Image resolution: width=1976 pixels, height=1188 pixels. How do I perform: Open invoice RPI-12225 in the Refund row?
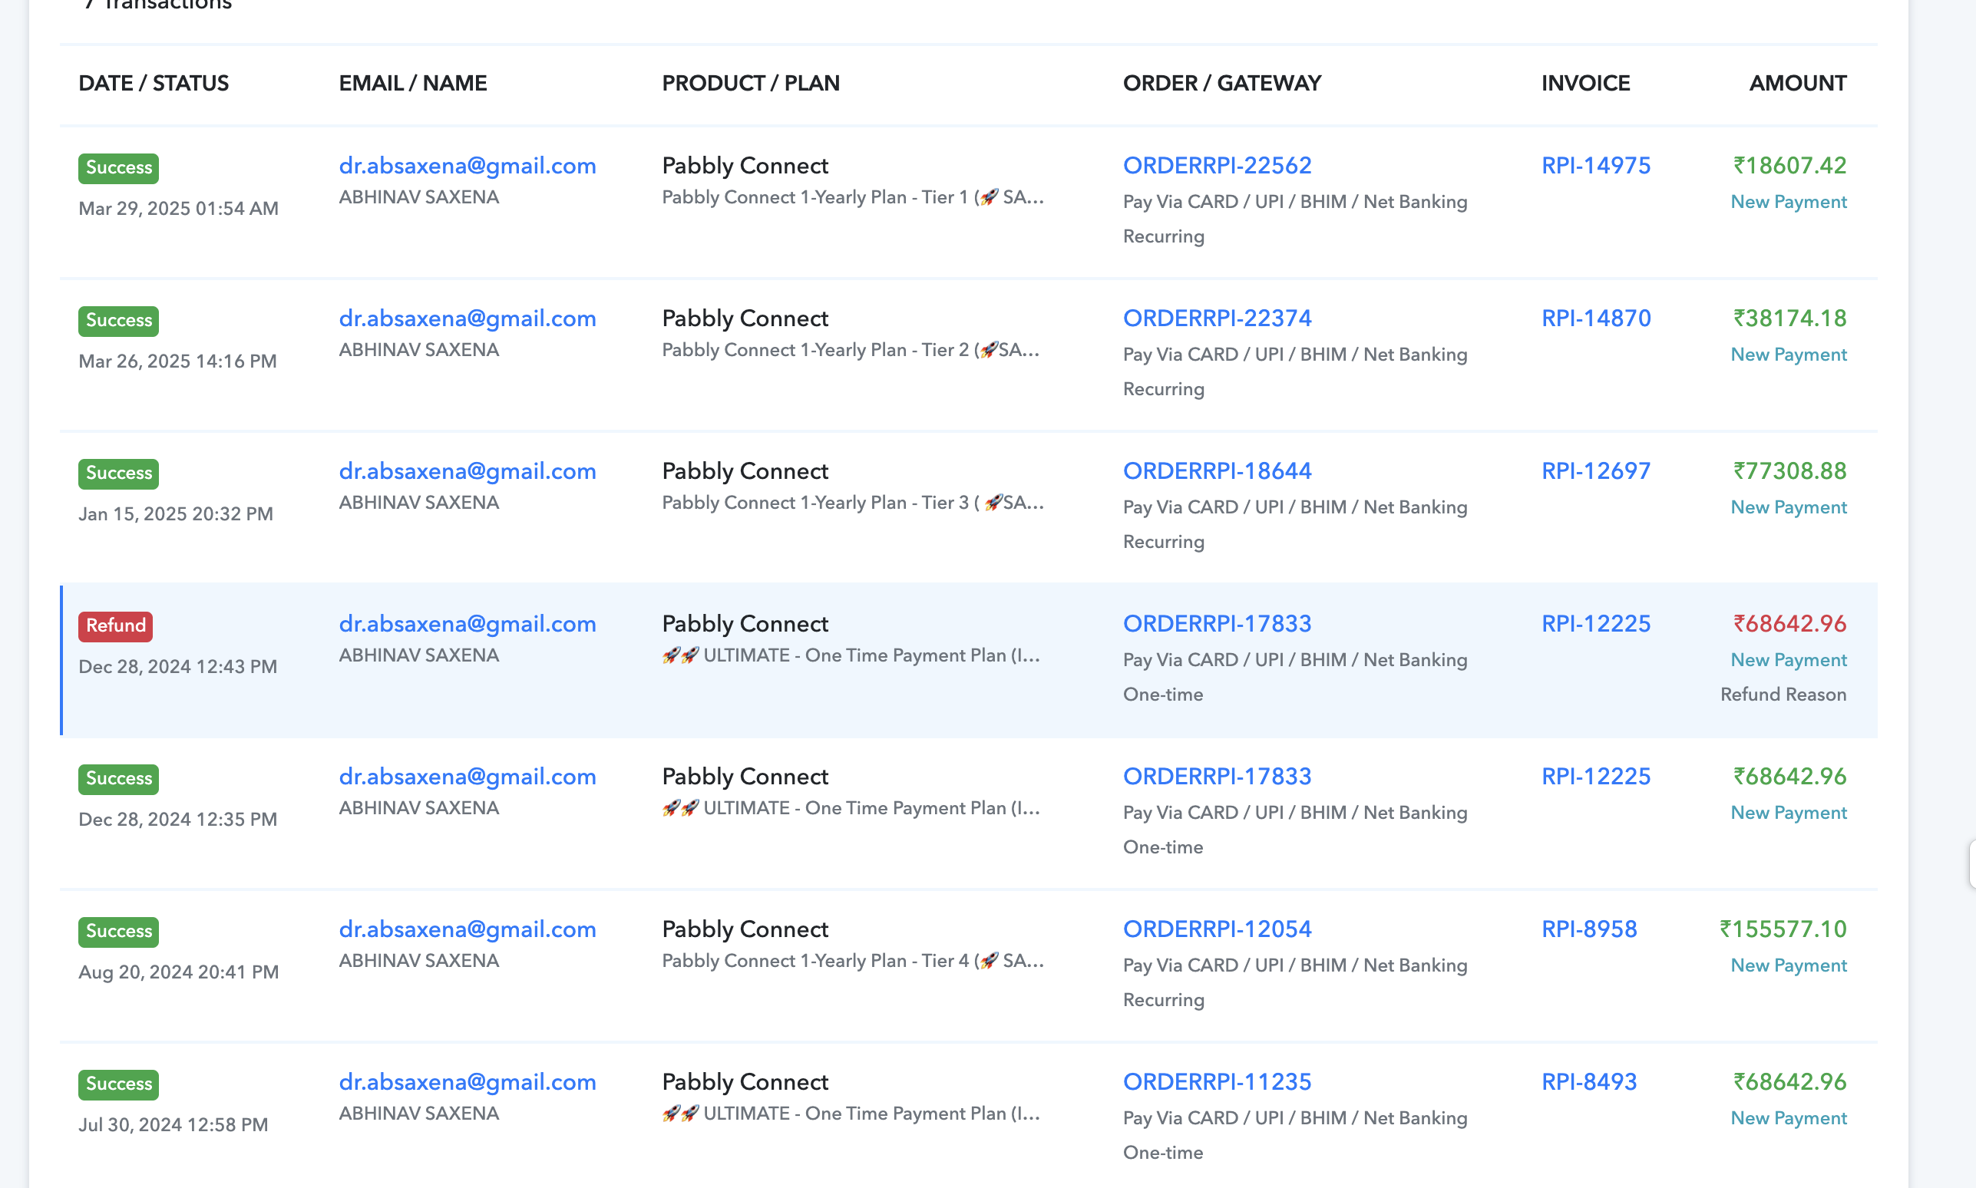click(x=1596, y=625)
